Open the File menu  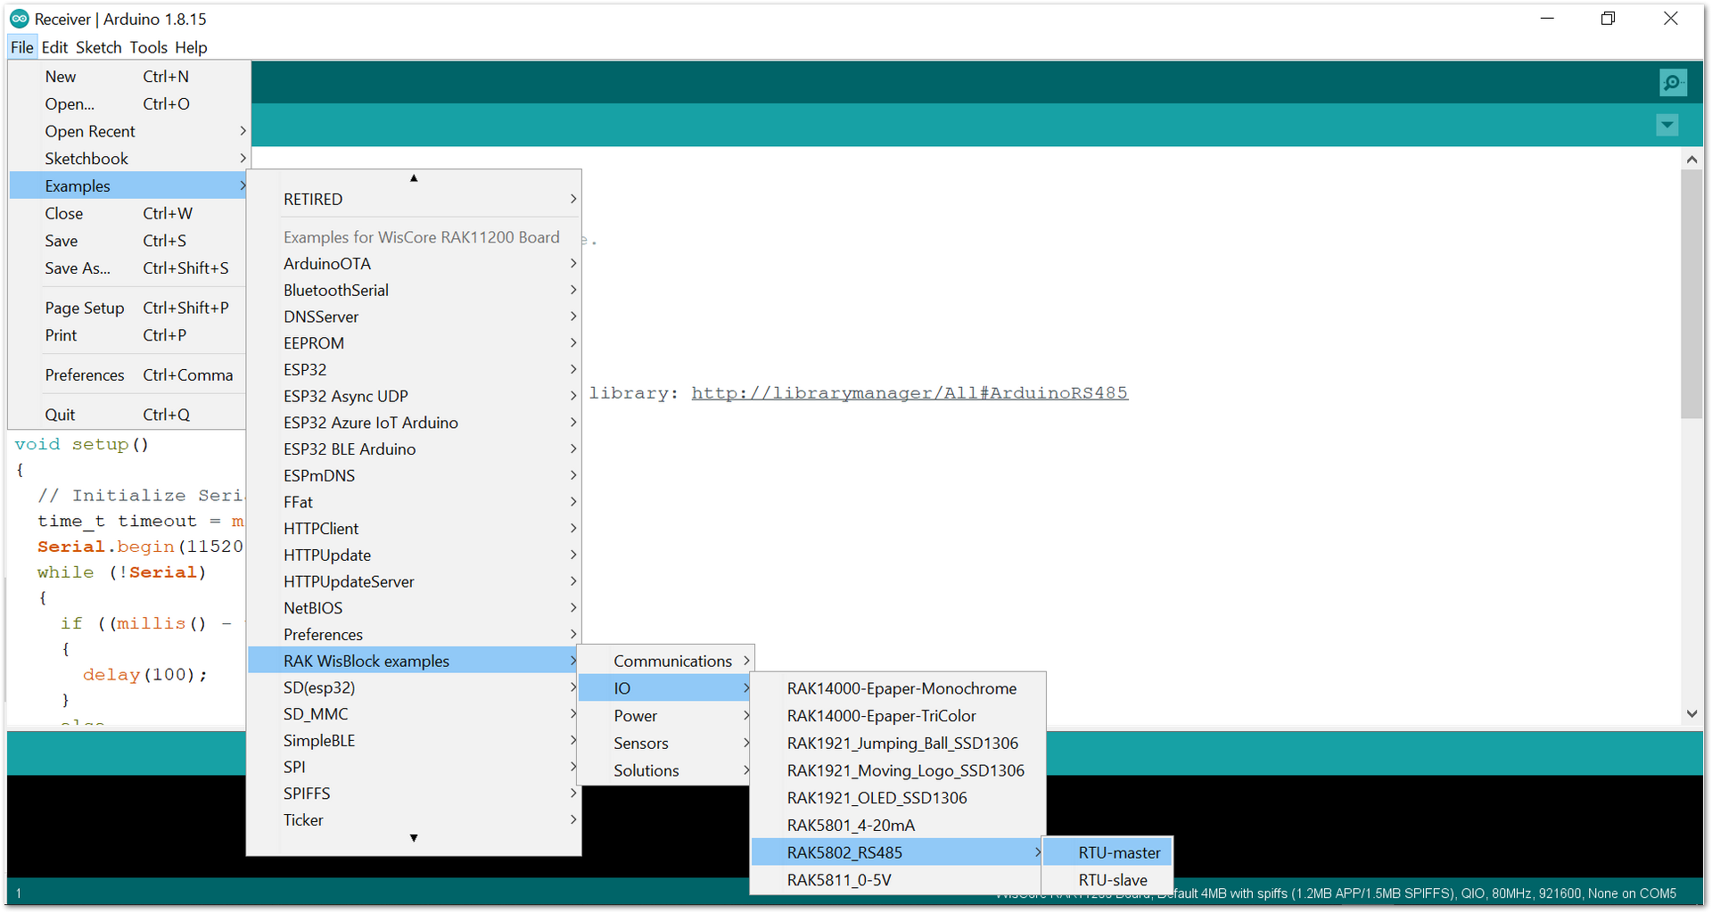22,47
